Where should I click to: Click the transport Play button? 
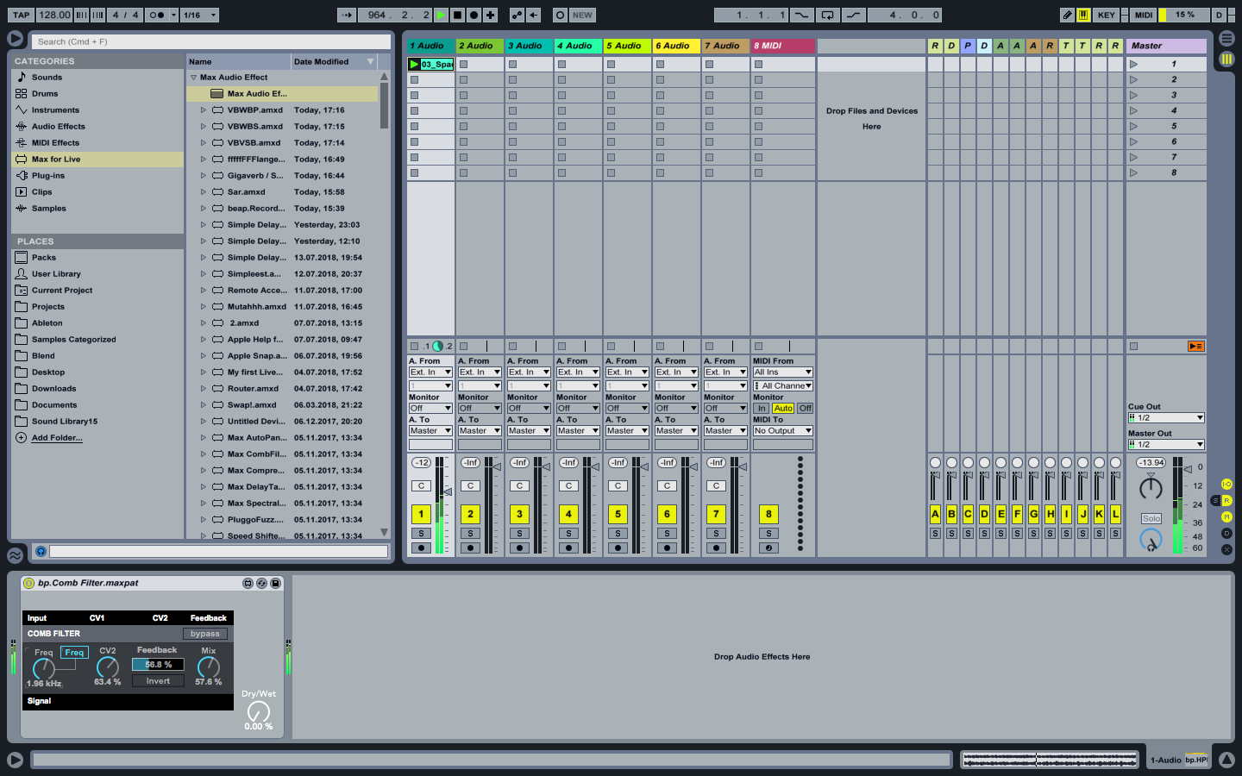pyautogui.click(x=442, y=15)
